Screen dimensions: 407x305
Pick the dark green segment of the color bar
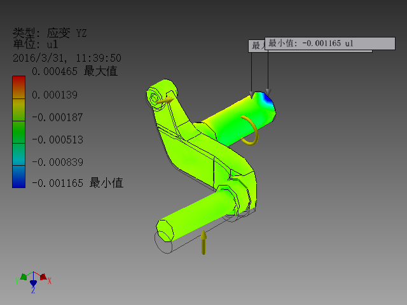click(18, 132)
